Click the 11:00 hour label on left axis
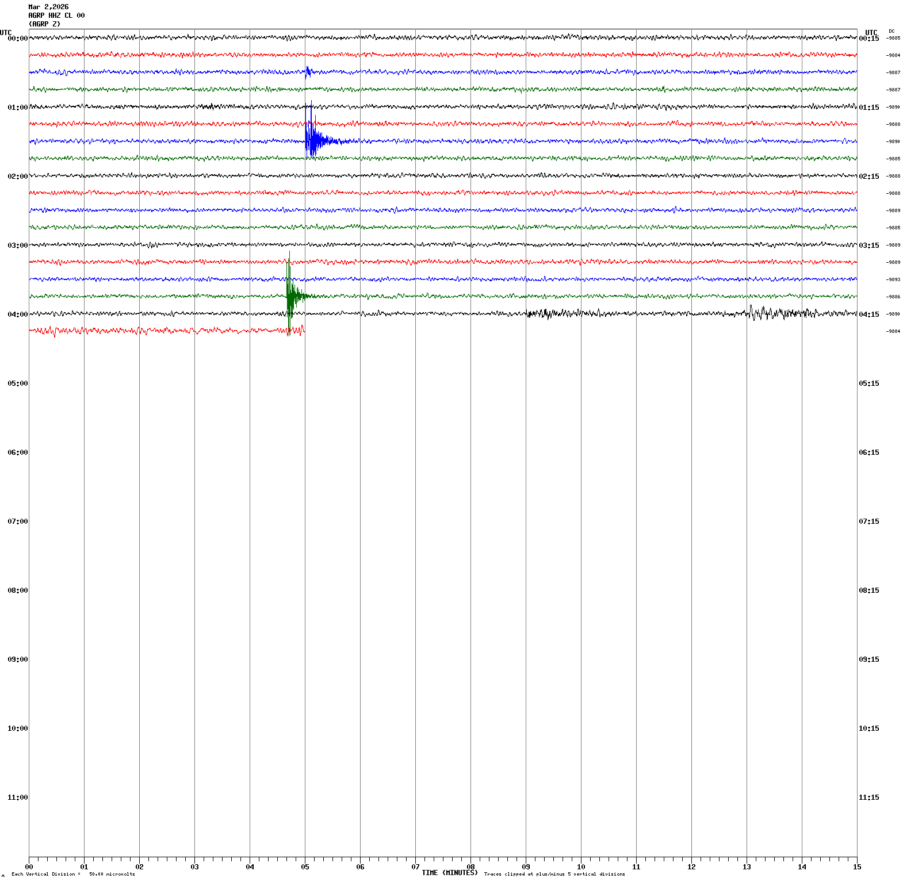The height and width of the screenshot is (882, 903). click(x=17, y=797)
